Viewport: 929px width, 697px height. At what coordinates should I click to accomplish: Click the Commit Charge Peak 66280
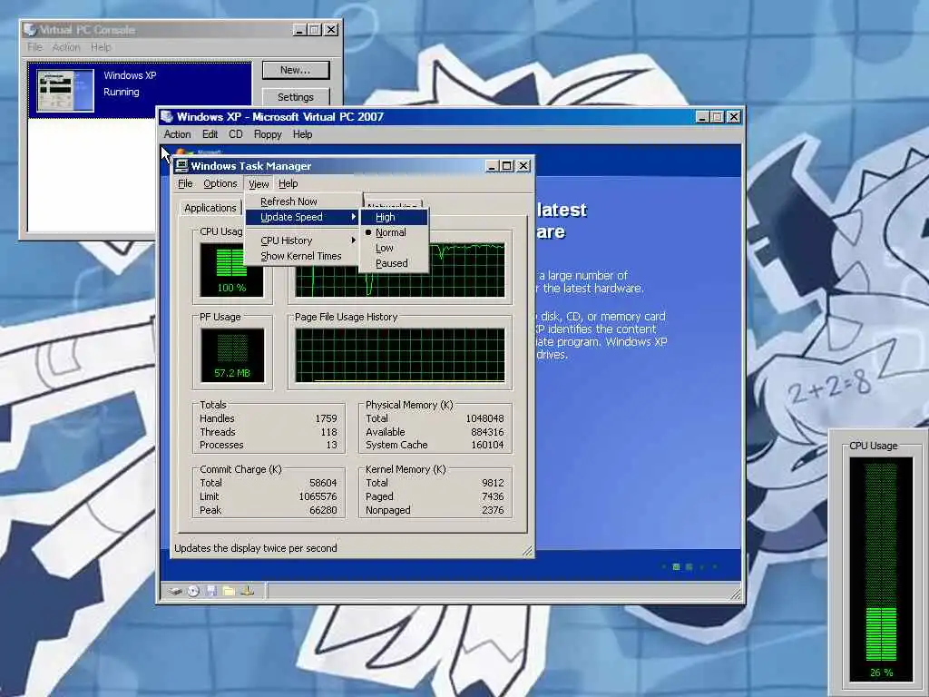323,510
